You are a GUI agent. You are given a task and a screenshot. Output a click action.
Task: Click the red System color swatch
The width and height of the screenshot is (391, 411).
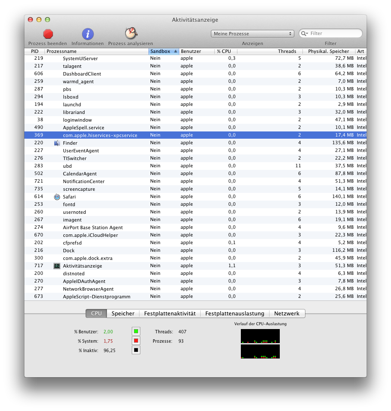point(136,341)
